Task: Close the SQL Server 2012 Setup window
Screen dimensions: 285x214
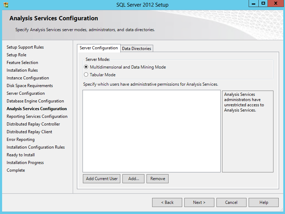Action: click(x=276, y=3)
